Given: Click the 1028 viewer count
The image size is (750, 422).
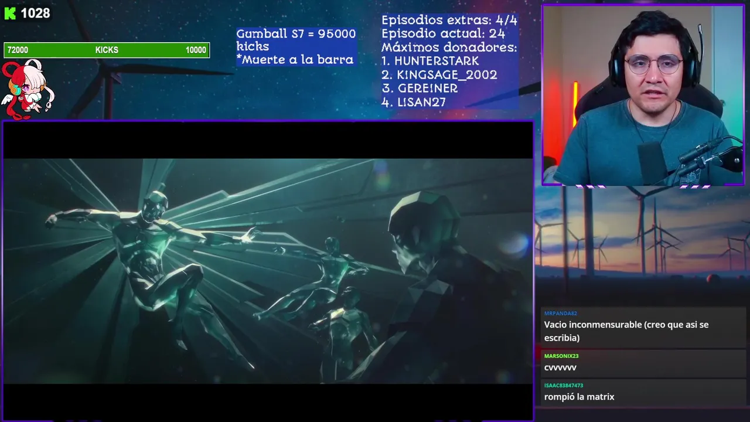Looking at the screenshot, I should coord(35,13).
